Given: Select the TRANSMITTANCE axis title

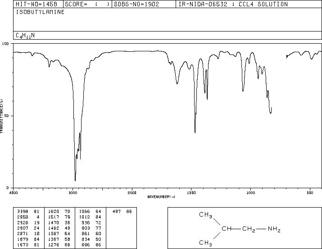Looking at the screenshot, I should click(x=2, y=116).
